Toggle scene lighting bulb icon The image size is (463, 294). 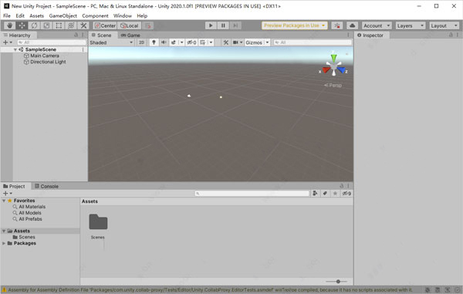pyautogui.click(x=154, y=42)
